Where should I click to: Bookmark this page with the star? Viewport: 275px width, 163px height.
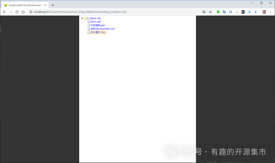[210, 12]
